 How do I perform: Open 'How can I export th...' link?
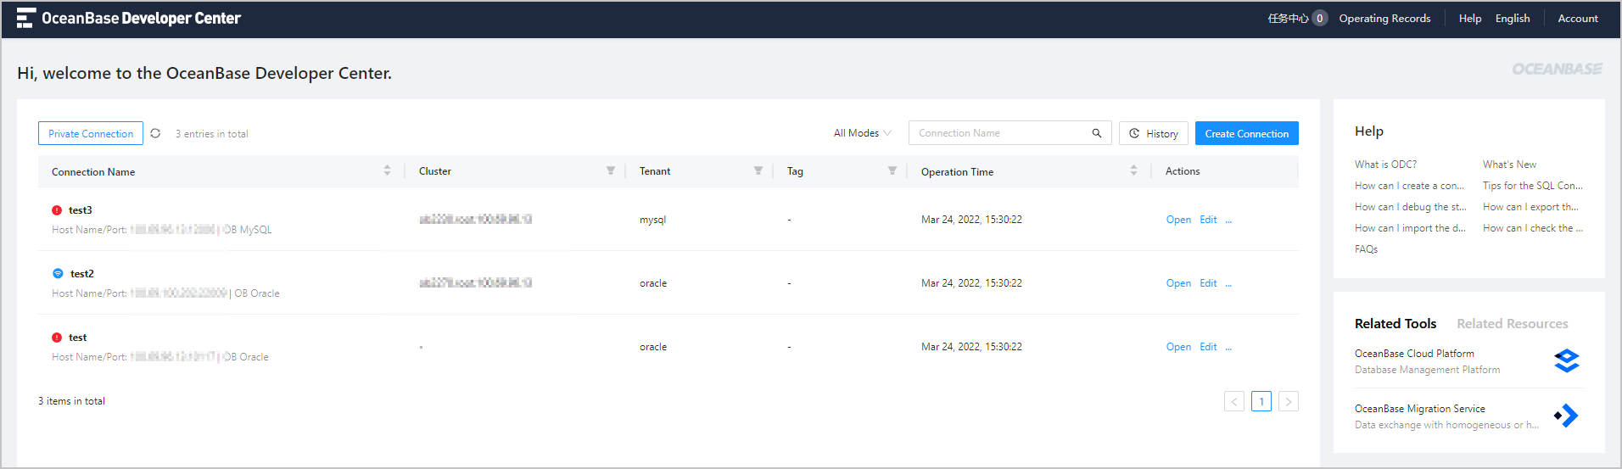point(1530,207)
